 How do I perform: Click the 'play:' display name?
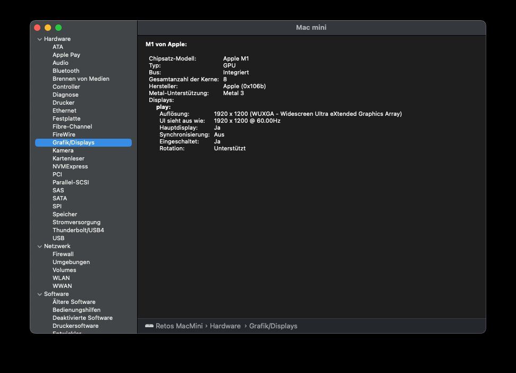tap(163, 107)
